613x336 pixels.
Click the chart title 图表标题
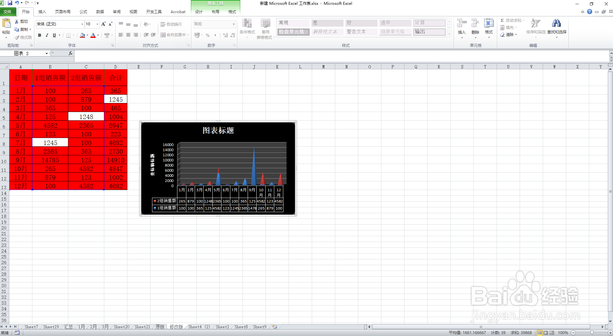(x=218, y=130)
